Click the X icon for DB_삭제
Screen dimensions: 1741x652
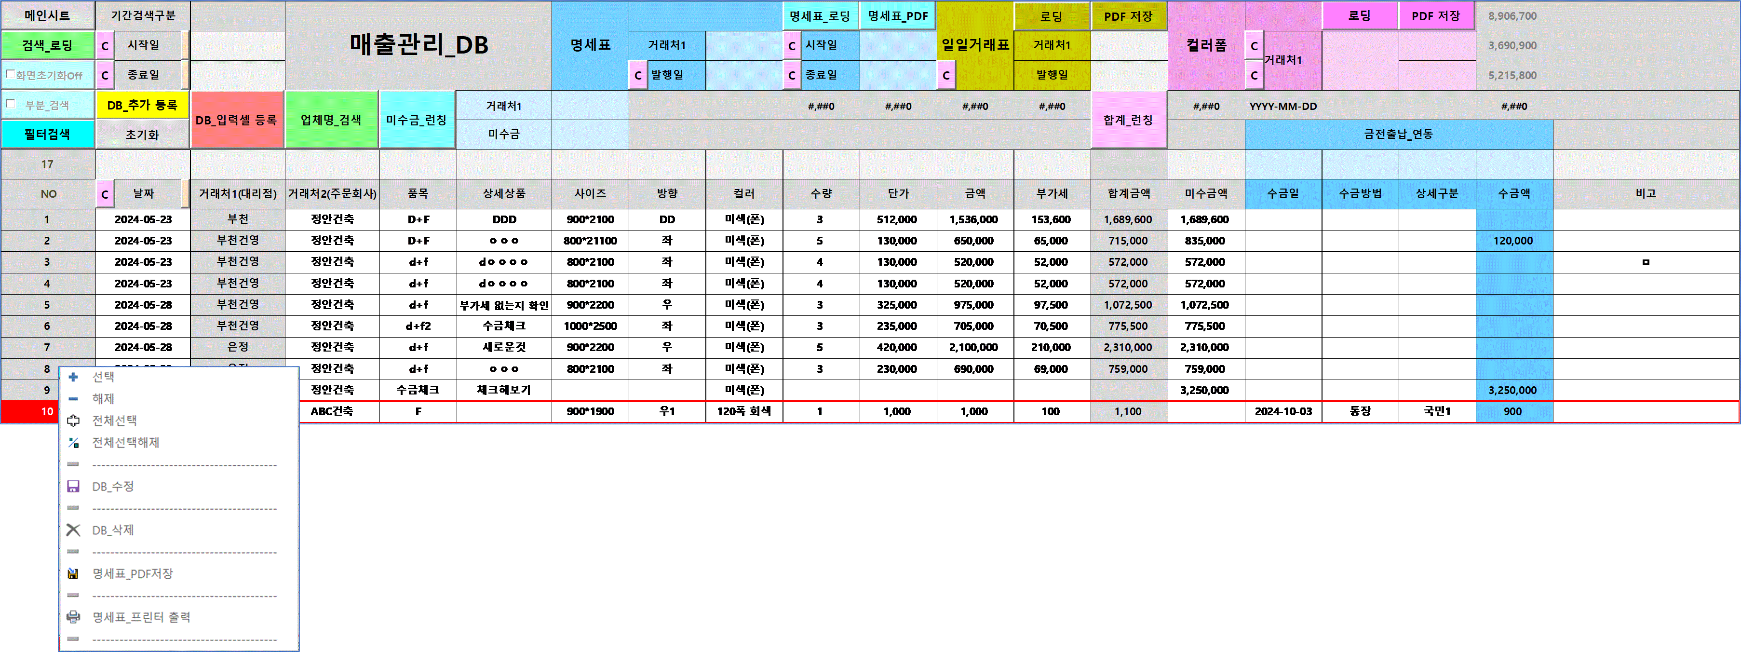73,530
